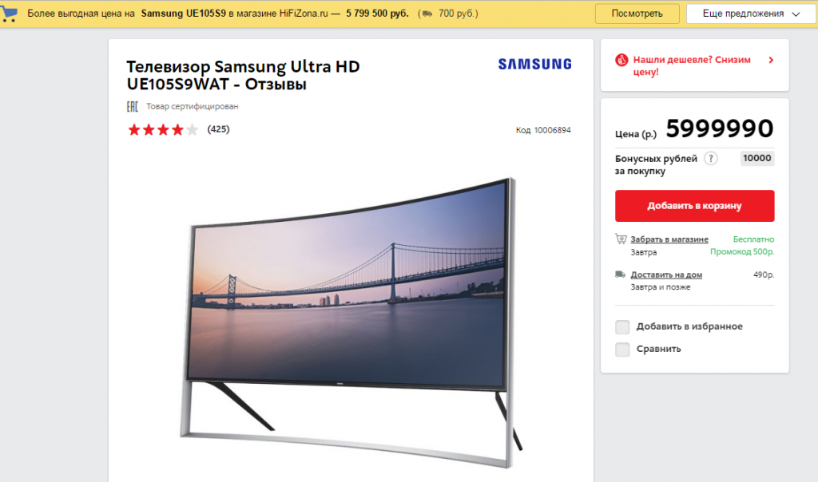
Task: Open the 'Забрать в магазине' link
Action: point(669,239)
